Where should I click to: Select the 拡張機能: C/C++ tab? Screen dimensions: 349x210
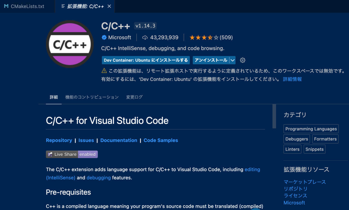85,6
